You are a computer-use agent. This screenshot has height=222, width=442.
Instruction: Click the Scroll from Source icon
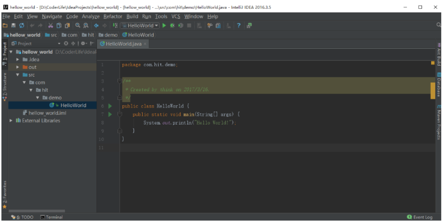[66, 43]
